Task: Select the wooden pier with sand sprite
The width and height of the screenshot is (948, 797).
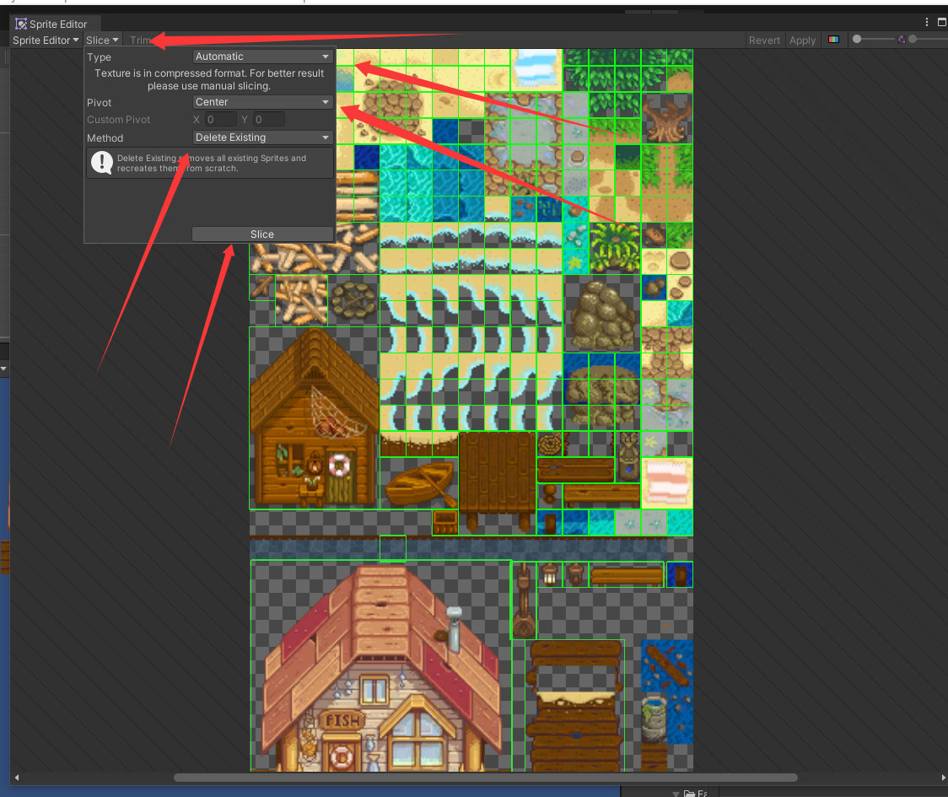Action: pyautogui.click(x=574, y=706)
